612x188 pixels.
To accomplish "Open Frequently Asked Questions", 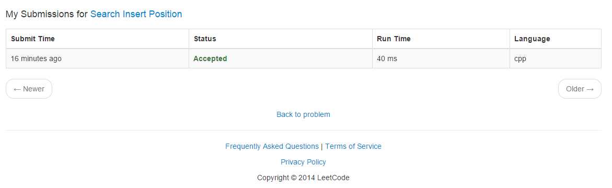I will (272, 146).
